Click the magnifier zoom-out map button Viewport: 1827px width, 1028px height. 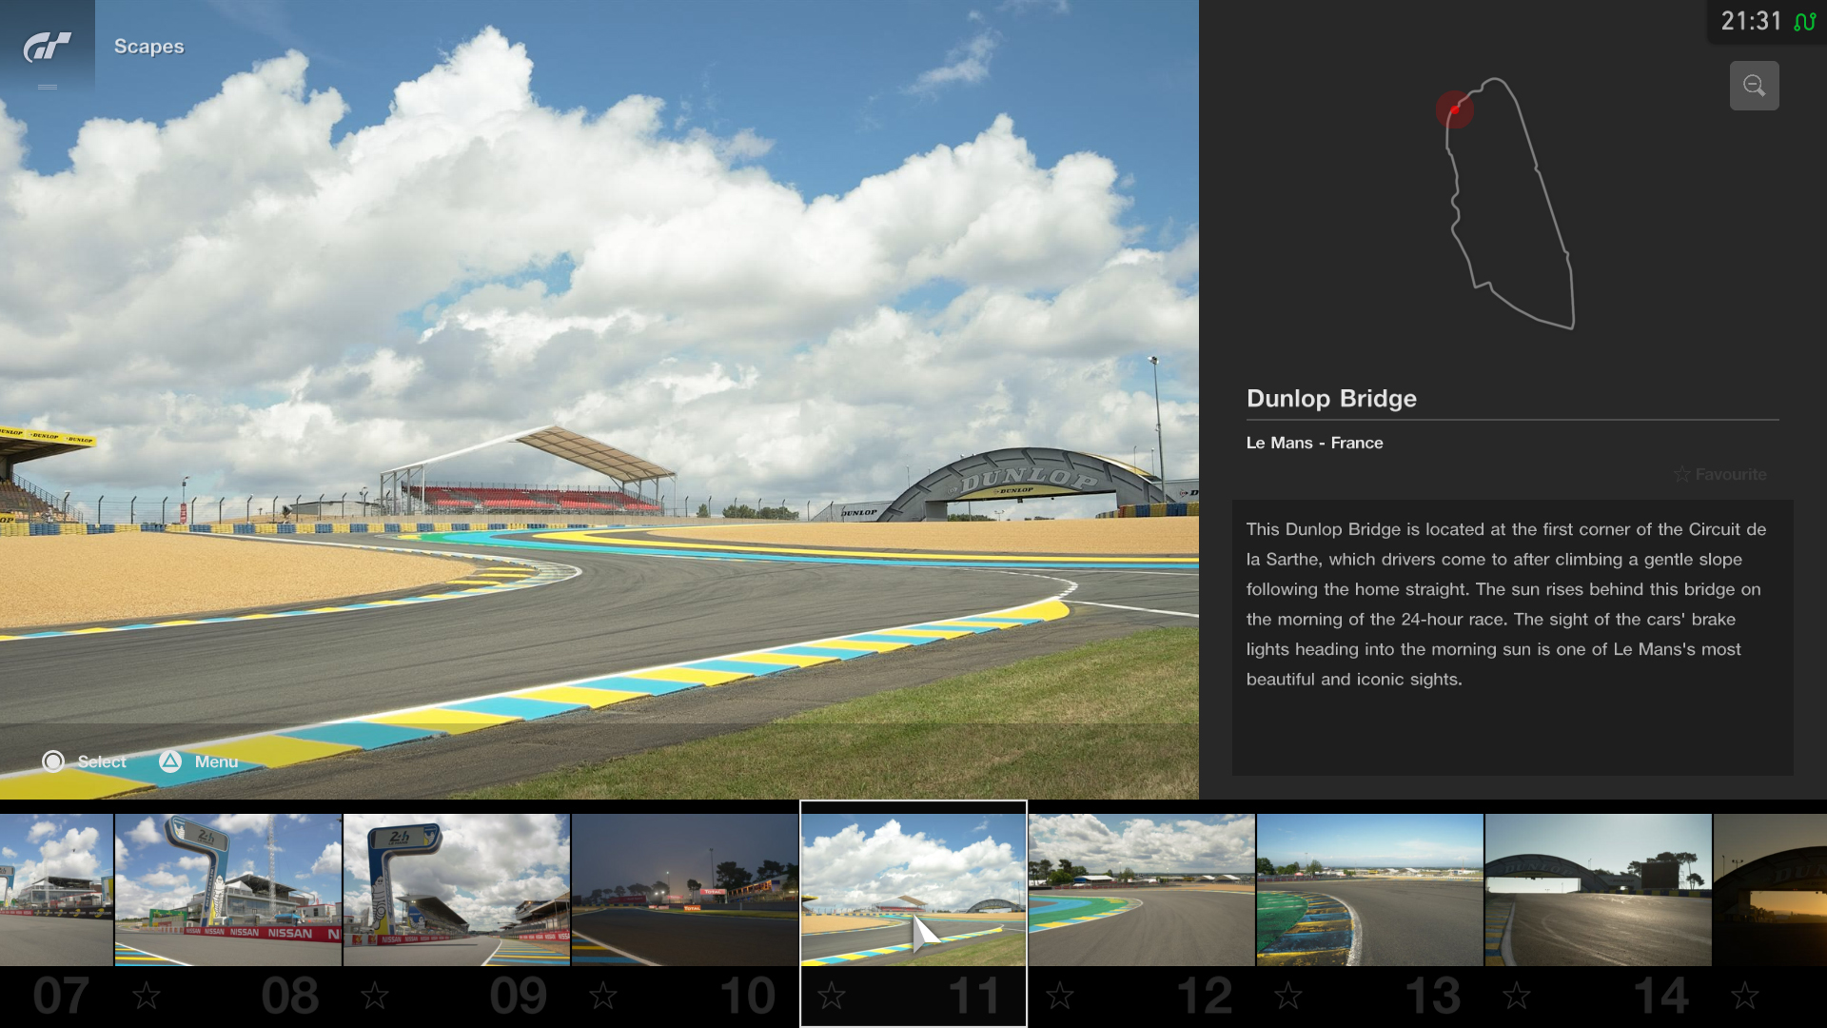coord(1754,86)
